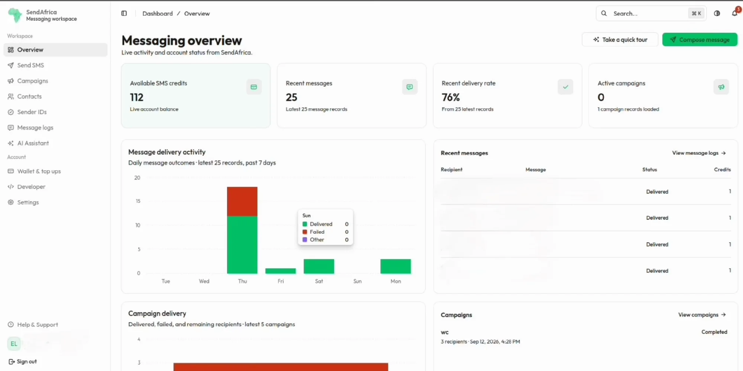Viewport: 743px width, 371px height.
Task: Click the EL user avatar
Action: tap(14, 344)
